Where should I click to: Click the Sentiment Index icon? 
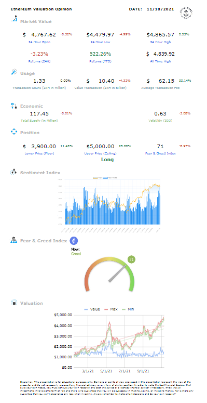click(x=13, y=172)
